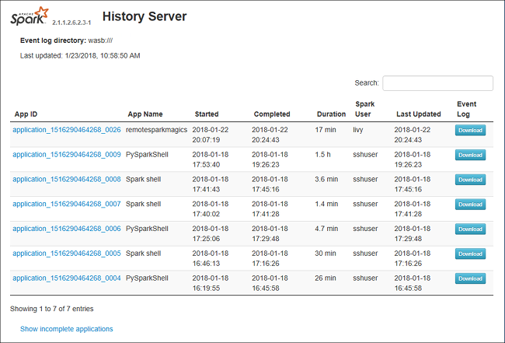Image resolution: width=505 pixels, height=343 pixels.
Task: Download event log for remotesparkmagics app
Action: [x=470, y=130]
